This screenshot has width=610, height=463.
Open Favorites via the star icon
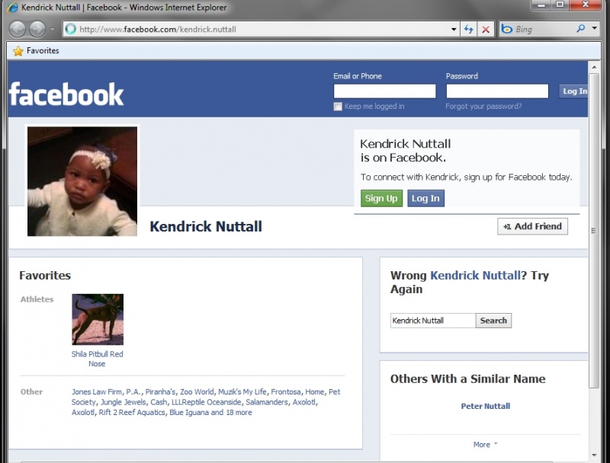(x=18, y=51)
